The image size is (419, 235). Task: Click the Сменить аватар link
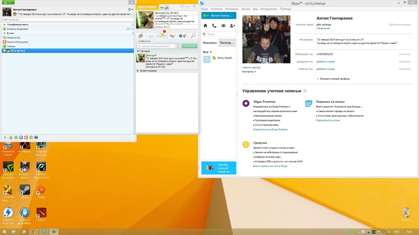[251, 67]
